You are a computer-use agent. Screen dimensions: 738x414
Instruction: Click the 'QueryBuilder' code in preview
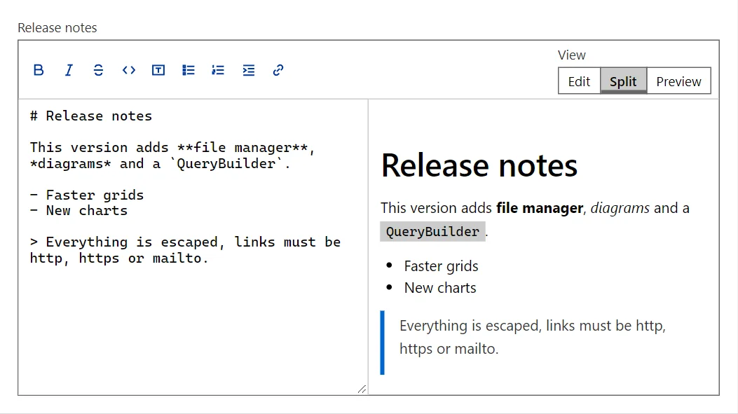click(432, 231)
